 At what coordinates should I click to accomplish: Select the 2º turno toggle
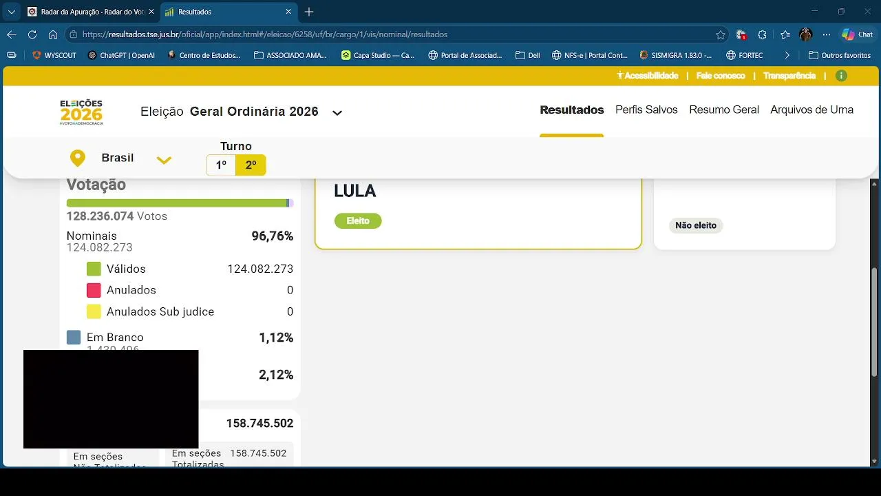[251, 165]
